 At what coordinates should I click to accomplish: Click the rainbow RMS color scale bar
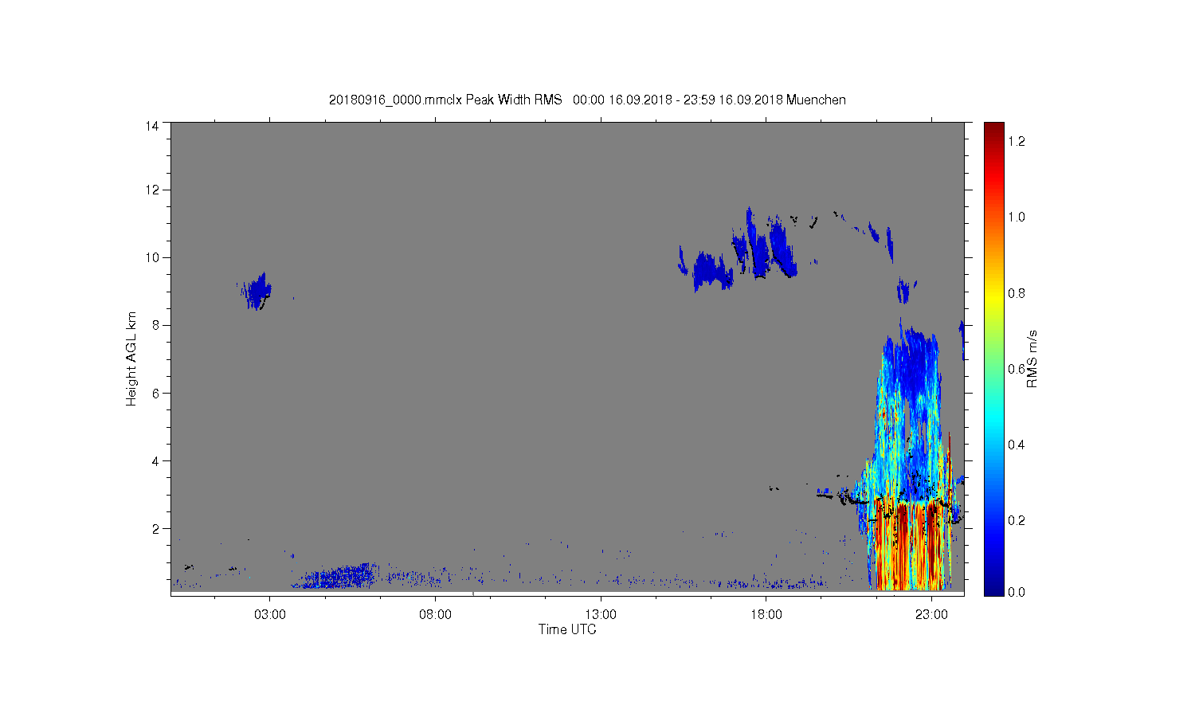[993, 358]
